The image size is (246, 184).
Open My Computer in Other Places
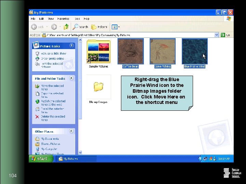pyautogui.click(x=49, y=149)
